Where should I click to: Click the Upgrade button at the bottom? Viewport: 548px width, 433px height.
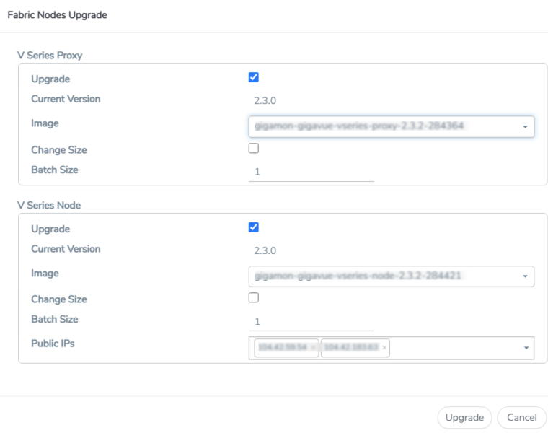pos(464,417)
